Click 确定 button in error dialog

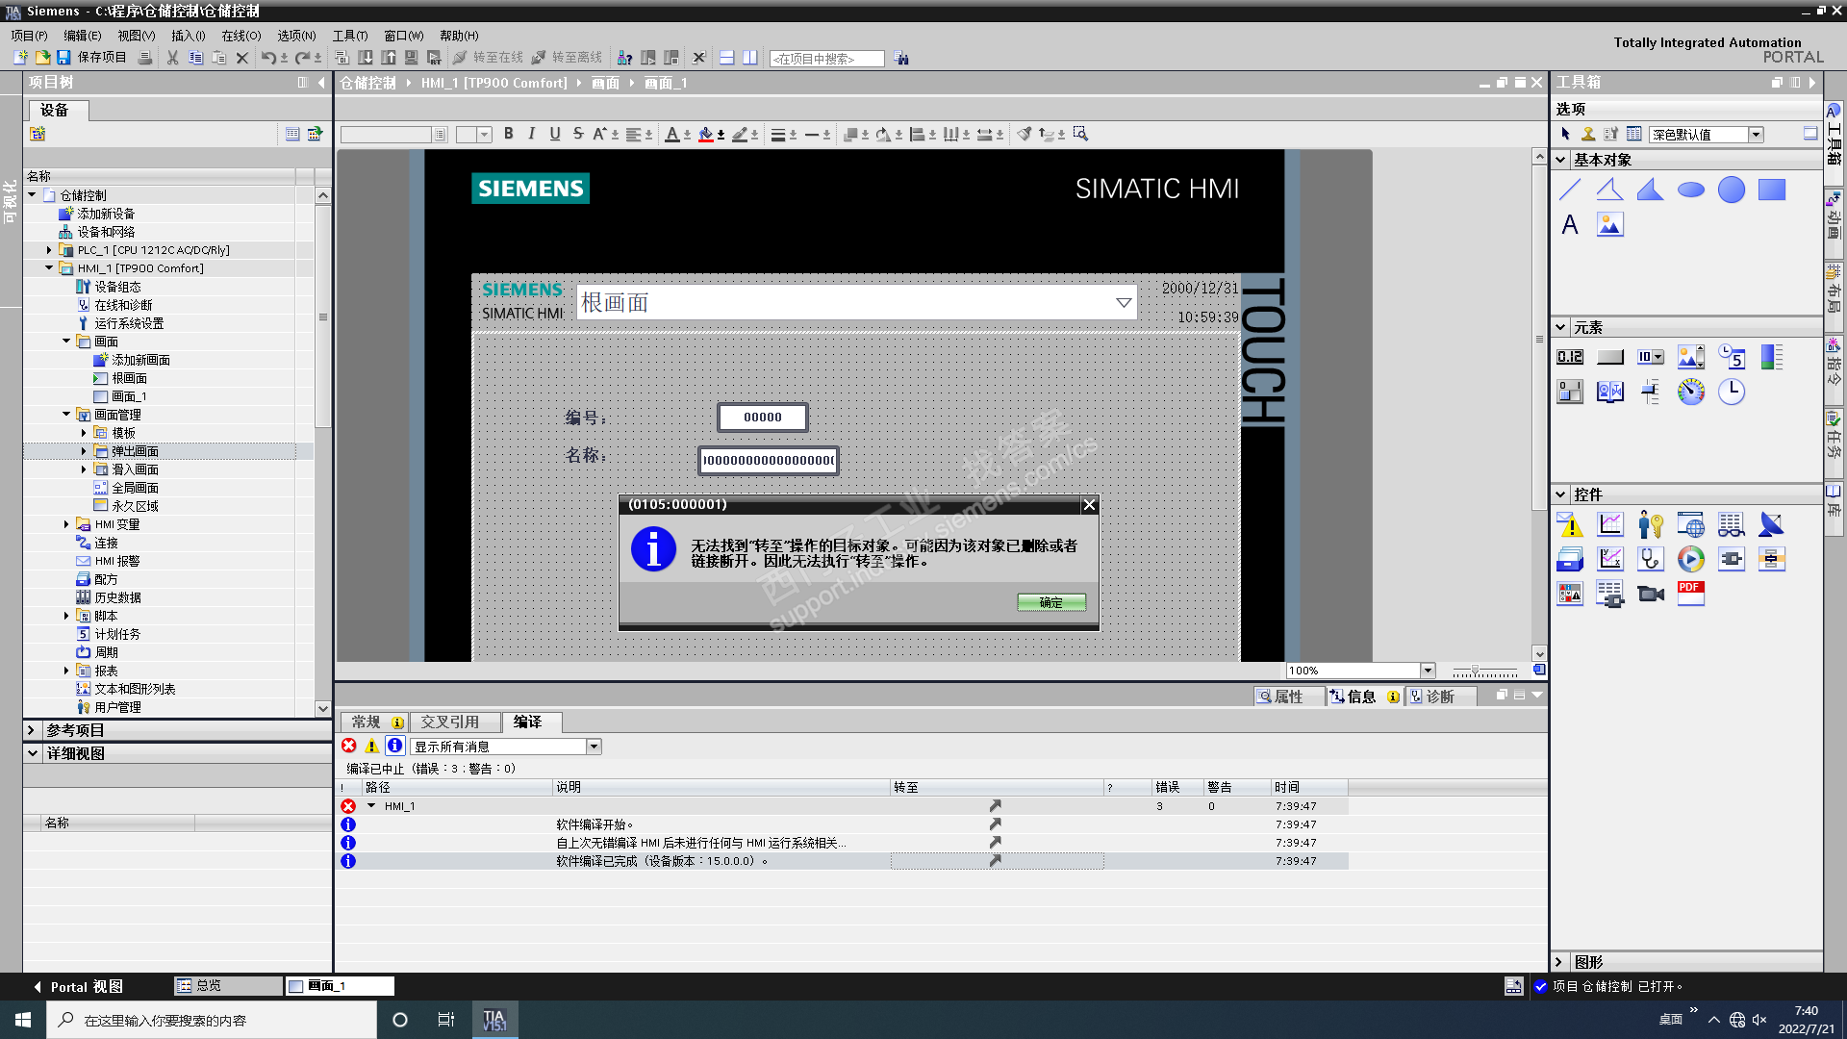(x=1050, y=602)
